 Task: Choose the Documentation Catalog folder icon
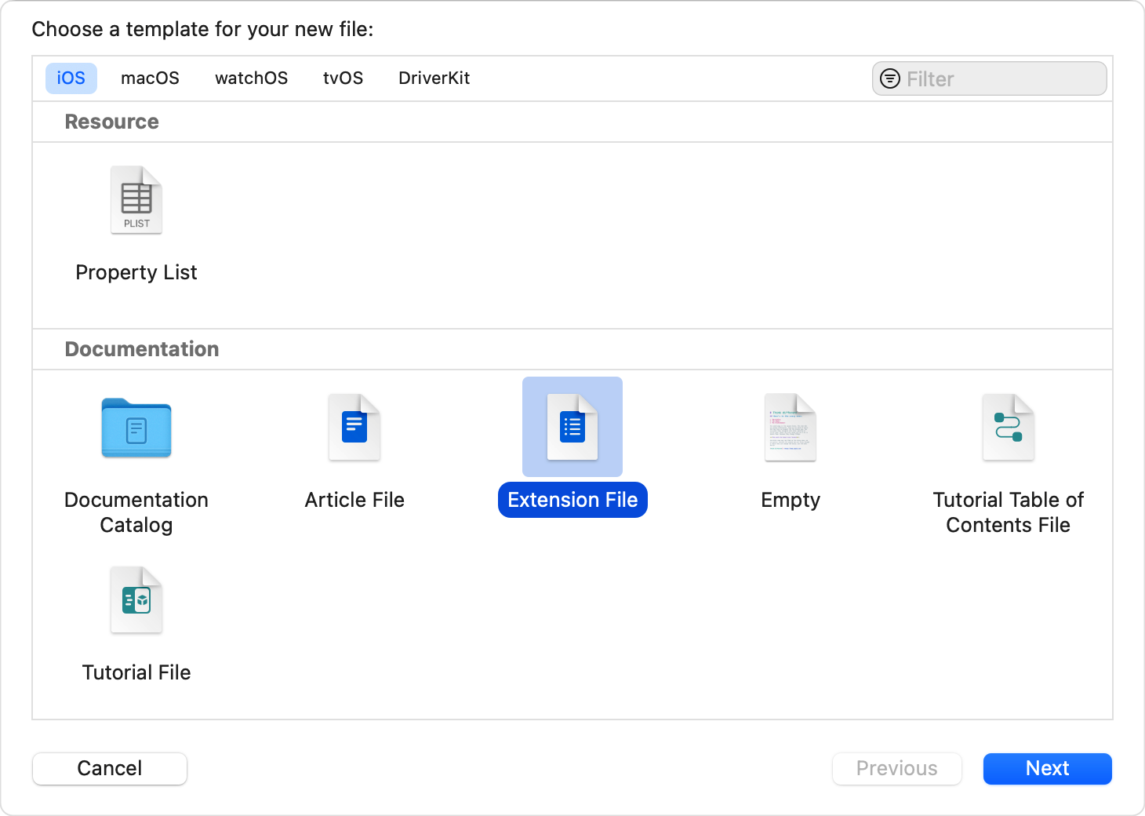pyautogui.click(x=136, y=428)
